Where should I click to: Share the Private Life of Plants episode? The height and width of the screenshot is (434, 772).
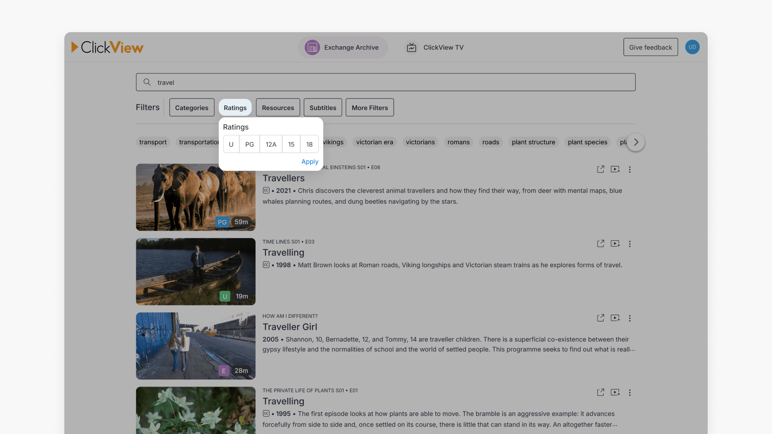[x=600, y=392]
